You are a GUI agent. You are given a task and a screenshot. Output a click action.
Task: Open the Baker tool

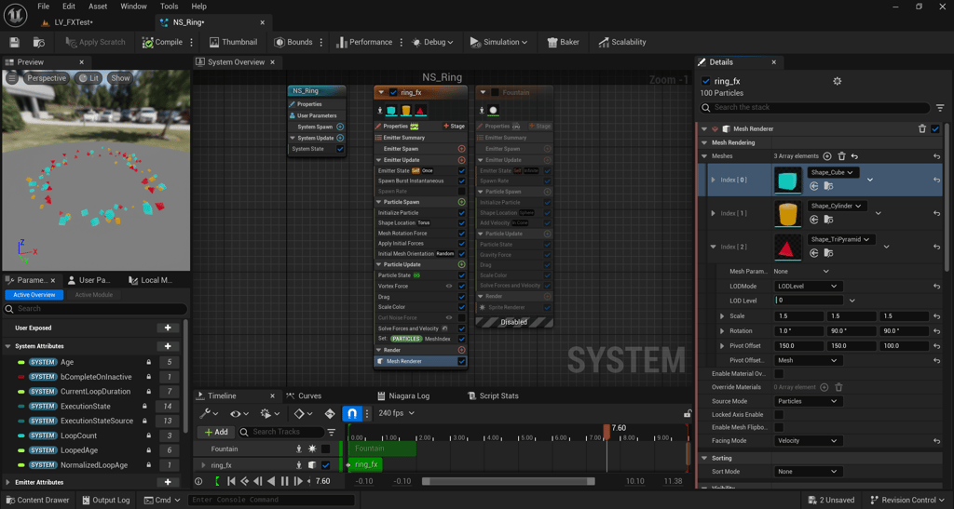[x=564, y=42]
